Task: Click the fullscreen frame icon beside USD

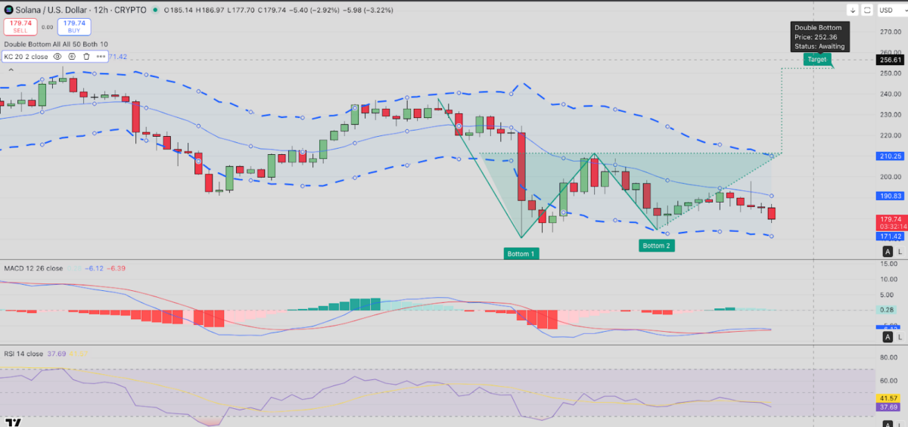Action: pos(866,11)
